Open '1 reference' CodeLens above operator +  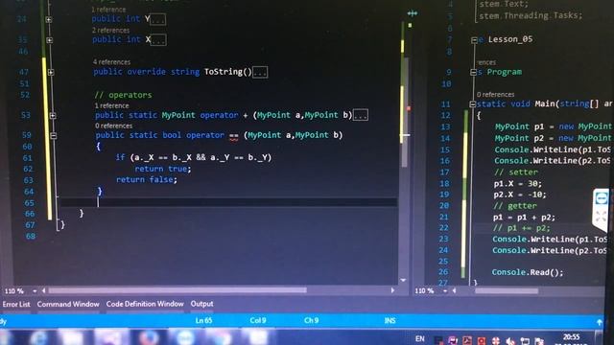(x=111, y=105)
